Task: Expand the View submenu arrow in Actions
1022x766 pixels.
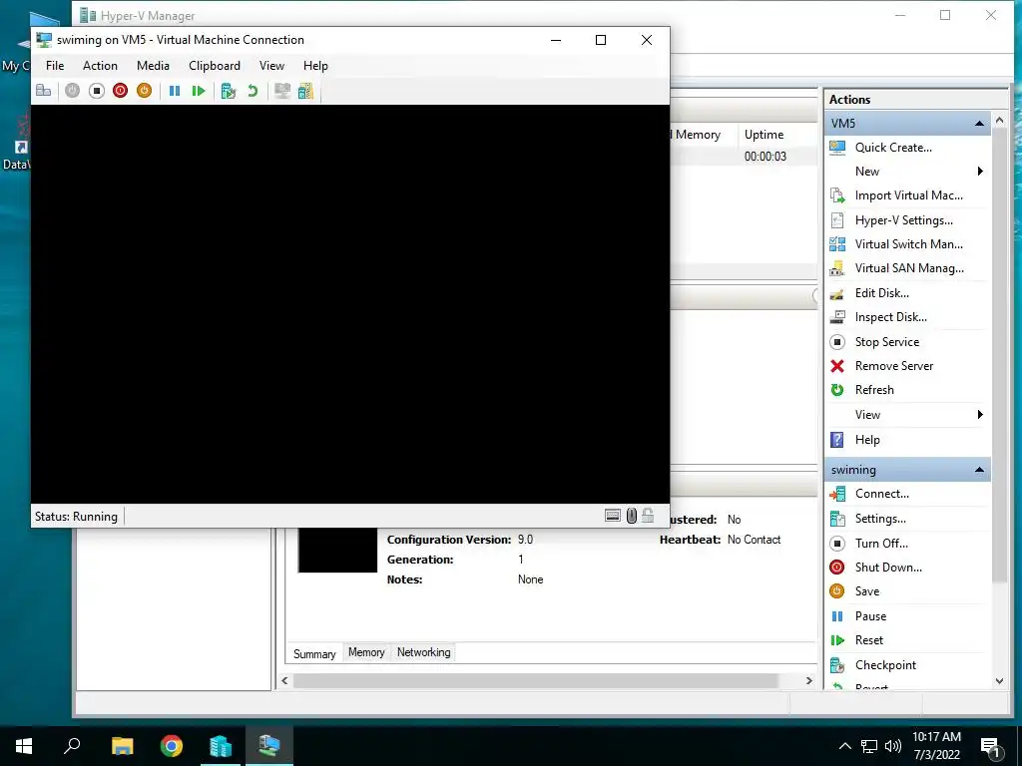Action: (x=980, y=415)
